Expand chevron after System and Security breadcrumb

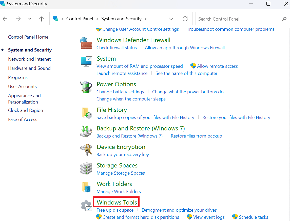(x=146, y=19)
